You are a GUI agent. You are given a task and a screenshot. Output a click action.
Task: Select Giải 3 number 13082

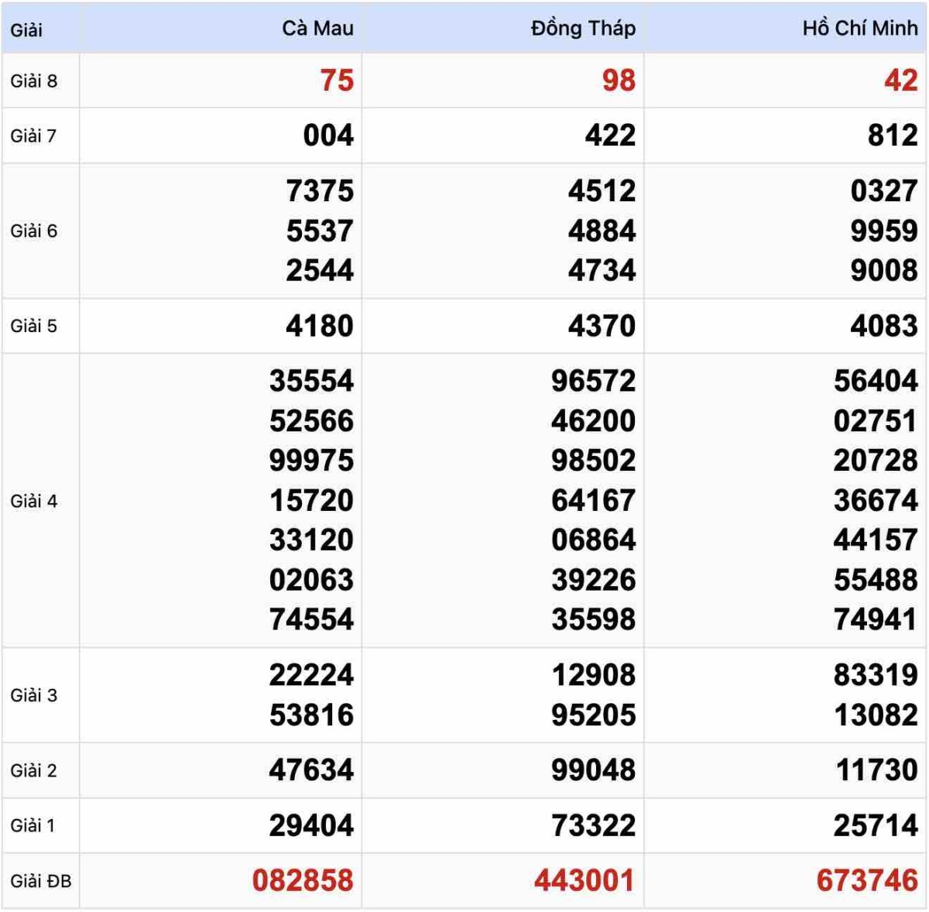(876, 715)
